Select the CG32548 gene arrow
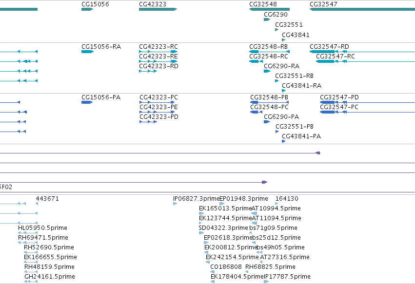This screenshot has height=284, width=415. pos(269,9)
